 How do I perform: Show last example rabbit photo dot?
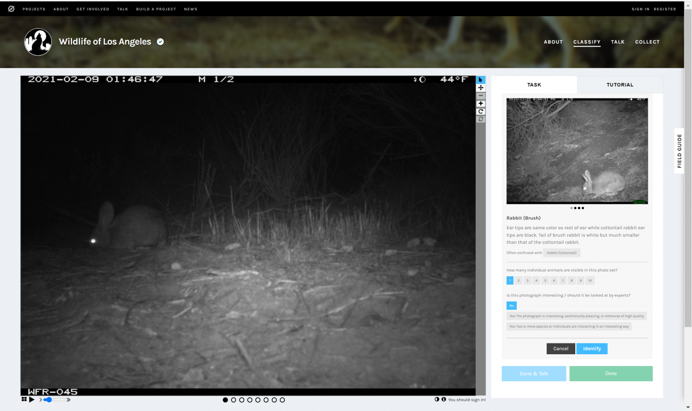(x=583, y=208)
